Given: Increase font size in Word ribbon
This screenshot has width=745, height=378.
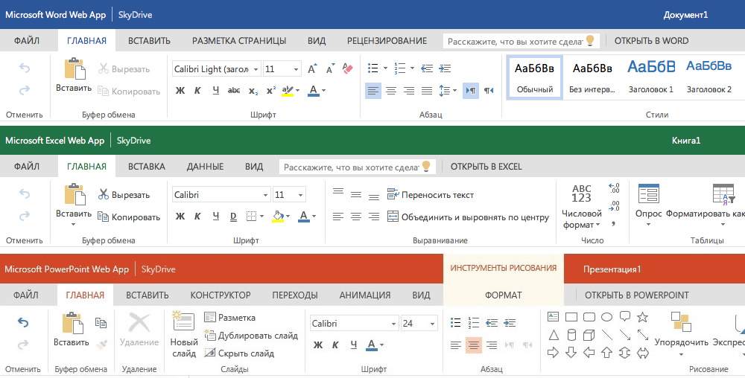Looking at the screenshot, I should coord(312,68).
